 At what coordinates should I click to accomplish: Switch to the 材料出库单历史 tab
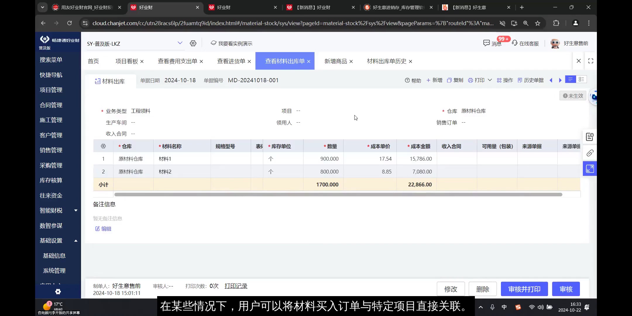pyautogui.click(x=387, y=61)
